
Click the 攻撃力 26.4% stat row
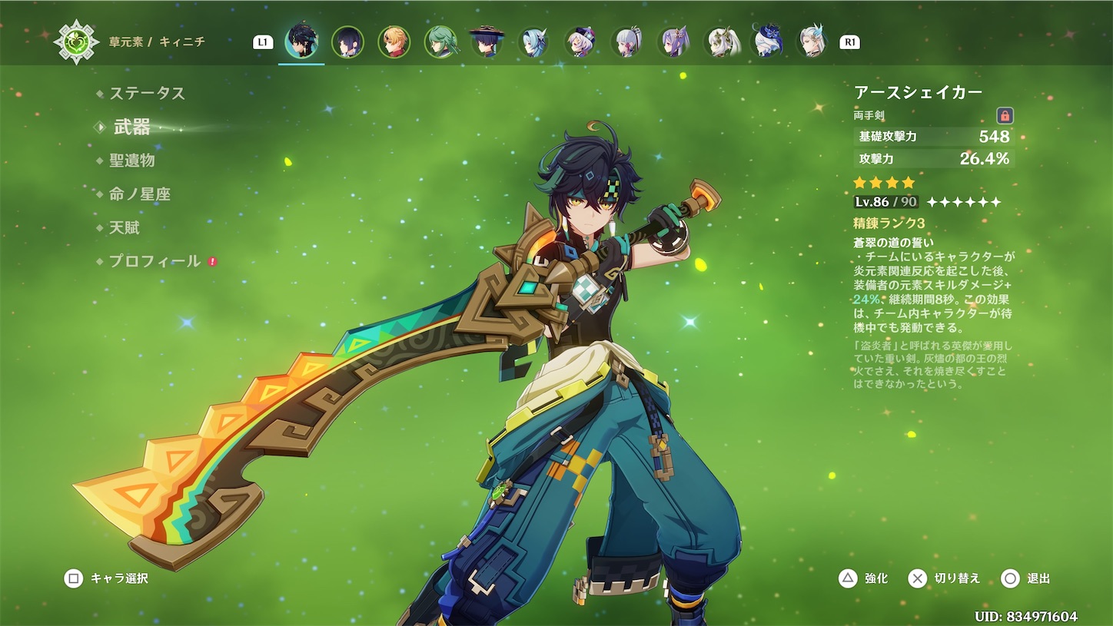934,159
